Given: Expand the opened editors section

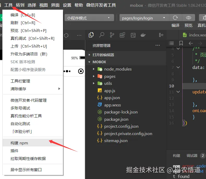Looking at the screenshot, I should point(89,55).
